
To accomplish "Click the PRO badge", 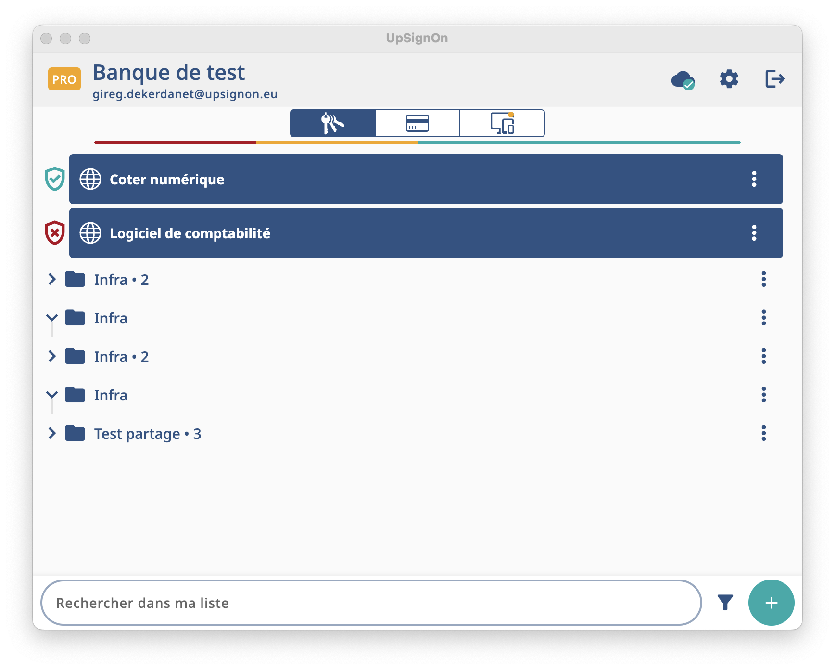I will point(64,79).
